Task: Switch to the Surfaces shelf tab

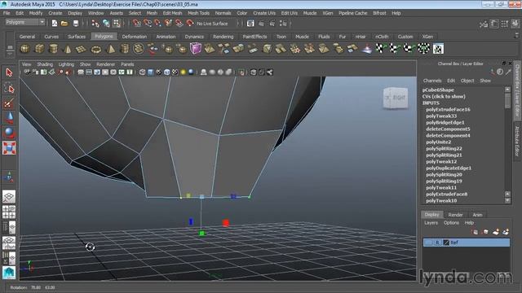Action: tap(77, 37)
